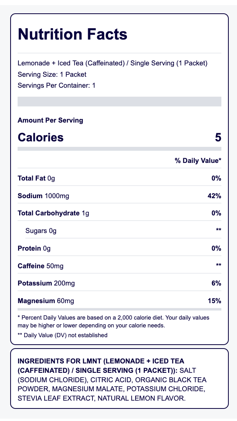Click Servings Per Container text

coord(56,86)
